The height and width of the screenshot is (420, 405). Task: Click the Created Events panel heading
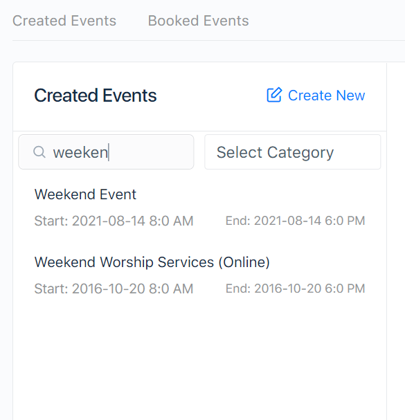(x=96, y=95)
